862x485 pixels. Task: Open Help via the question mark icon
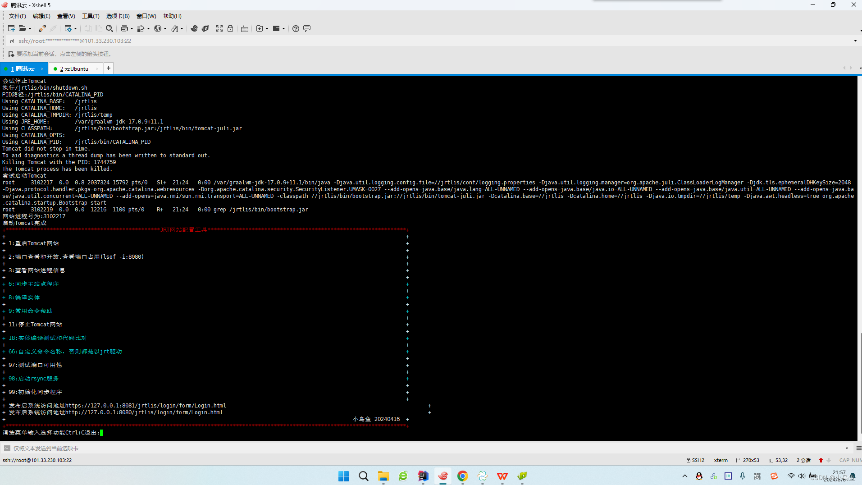click(x=296, y=28)
